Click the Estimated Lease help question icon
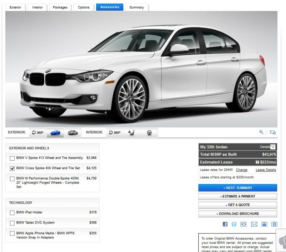Viewport: 286px width, 252px height. point(257,162)
